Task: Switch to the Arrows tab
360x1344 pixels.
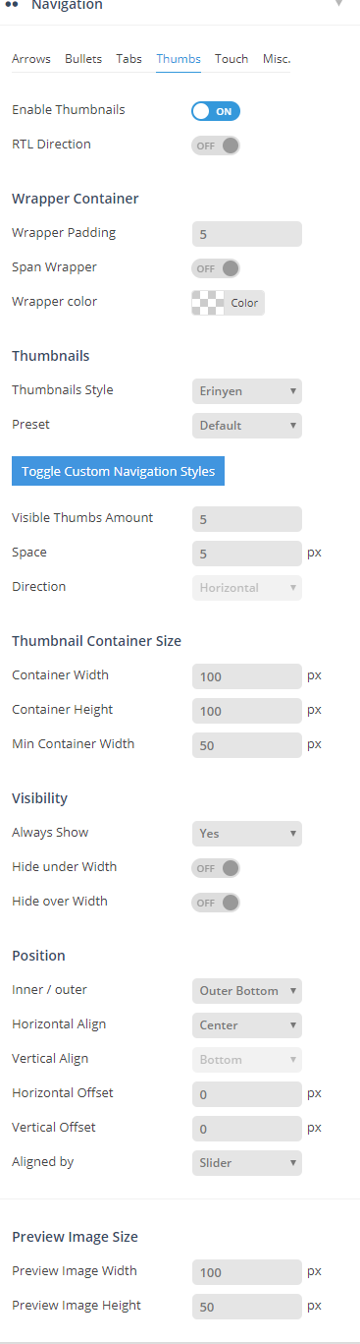Action: (31, 59)
